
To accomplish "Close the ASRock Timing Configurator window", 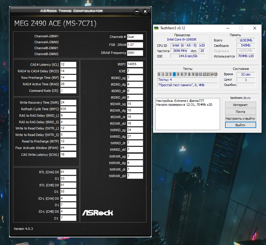I will click(x=145, y=12).
